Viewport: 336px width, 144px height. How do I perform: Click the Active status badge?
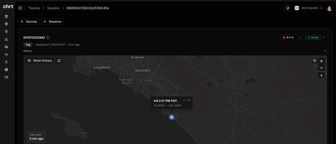click(313, 38)
